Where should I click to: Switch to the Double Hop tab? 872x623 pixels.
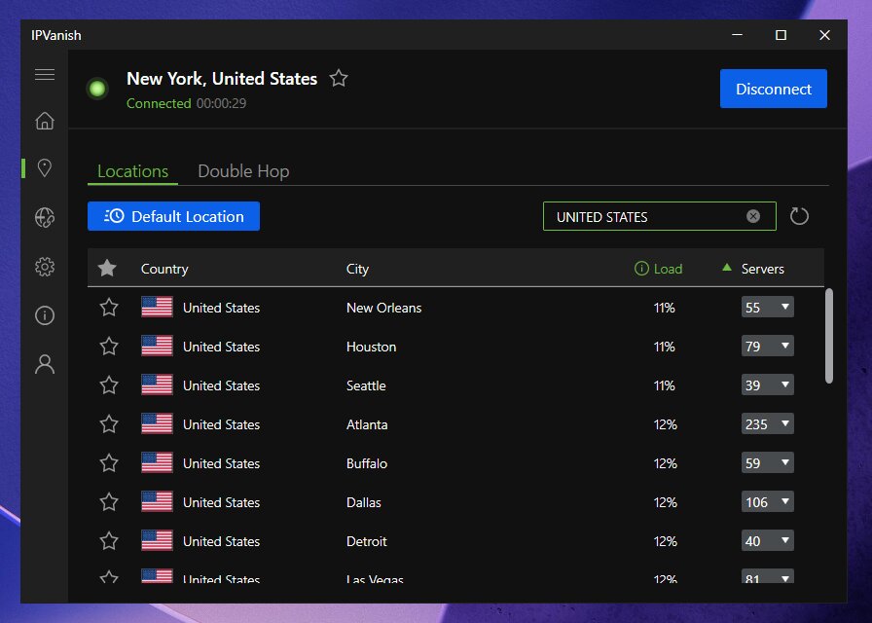click(x=243, y=171)
